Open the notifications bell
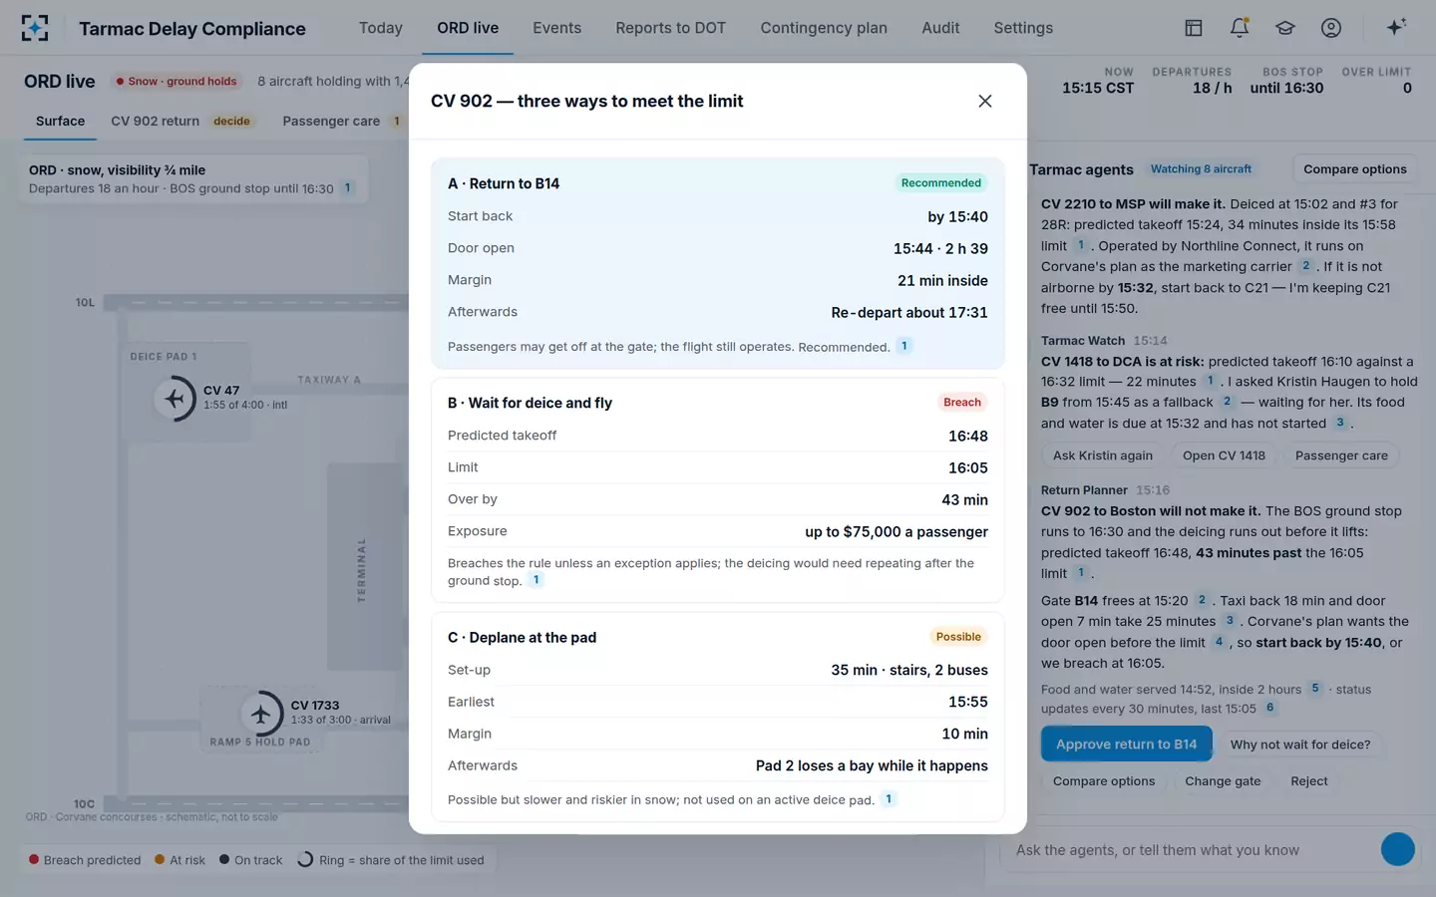Image resolution: width=1436 pixels, height=897 pixels. point(1240,28)
